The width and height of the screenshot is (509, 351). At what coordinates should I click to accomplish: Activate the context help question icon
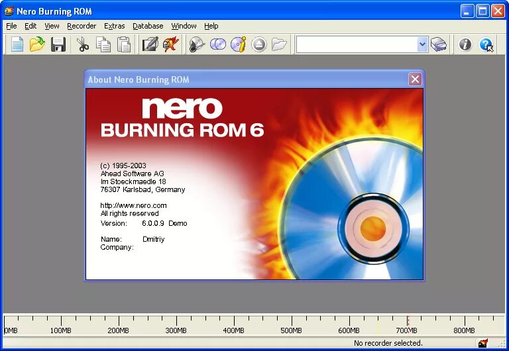point(486,44)
